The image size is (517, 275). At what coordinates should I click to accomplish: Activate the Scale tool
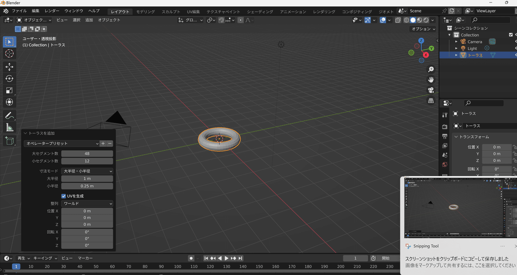(x=9, y=90)
